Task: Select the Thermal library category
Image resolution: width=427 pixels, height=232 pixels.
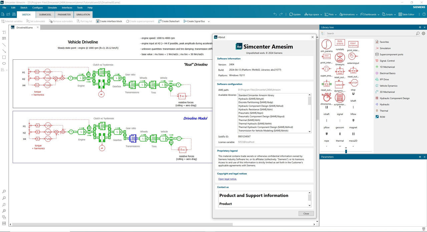Action: click(x=384, y=111)
